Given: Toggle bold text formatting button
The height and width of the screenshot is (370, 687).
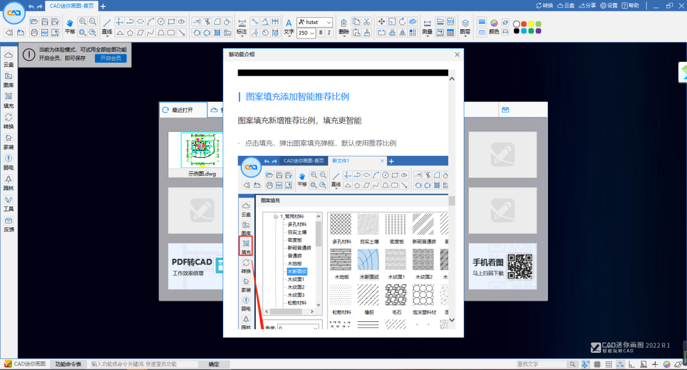Looking at the screenshot, I should (x=321, y=33).
